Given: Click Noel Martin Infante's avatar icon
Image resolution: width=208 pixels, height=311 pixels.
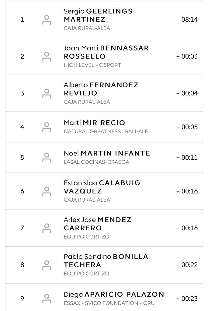Looking at the screenshot, I should pyautogui.click(x=47, y=158).
